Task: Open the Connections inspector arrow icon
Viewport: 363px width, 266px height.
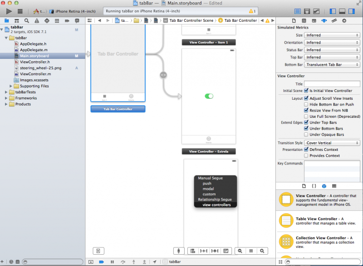Action: [344, 20]
